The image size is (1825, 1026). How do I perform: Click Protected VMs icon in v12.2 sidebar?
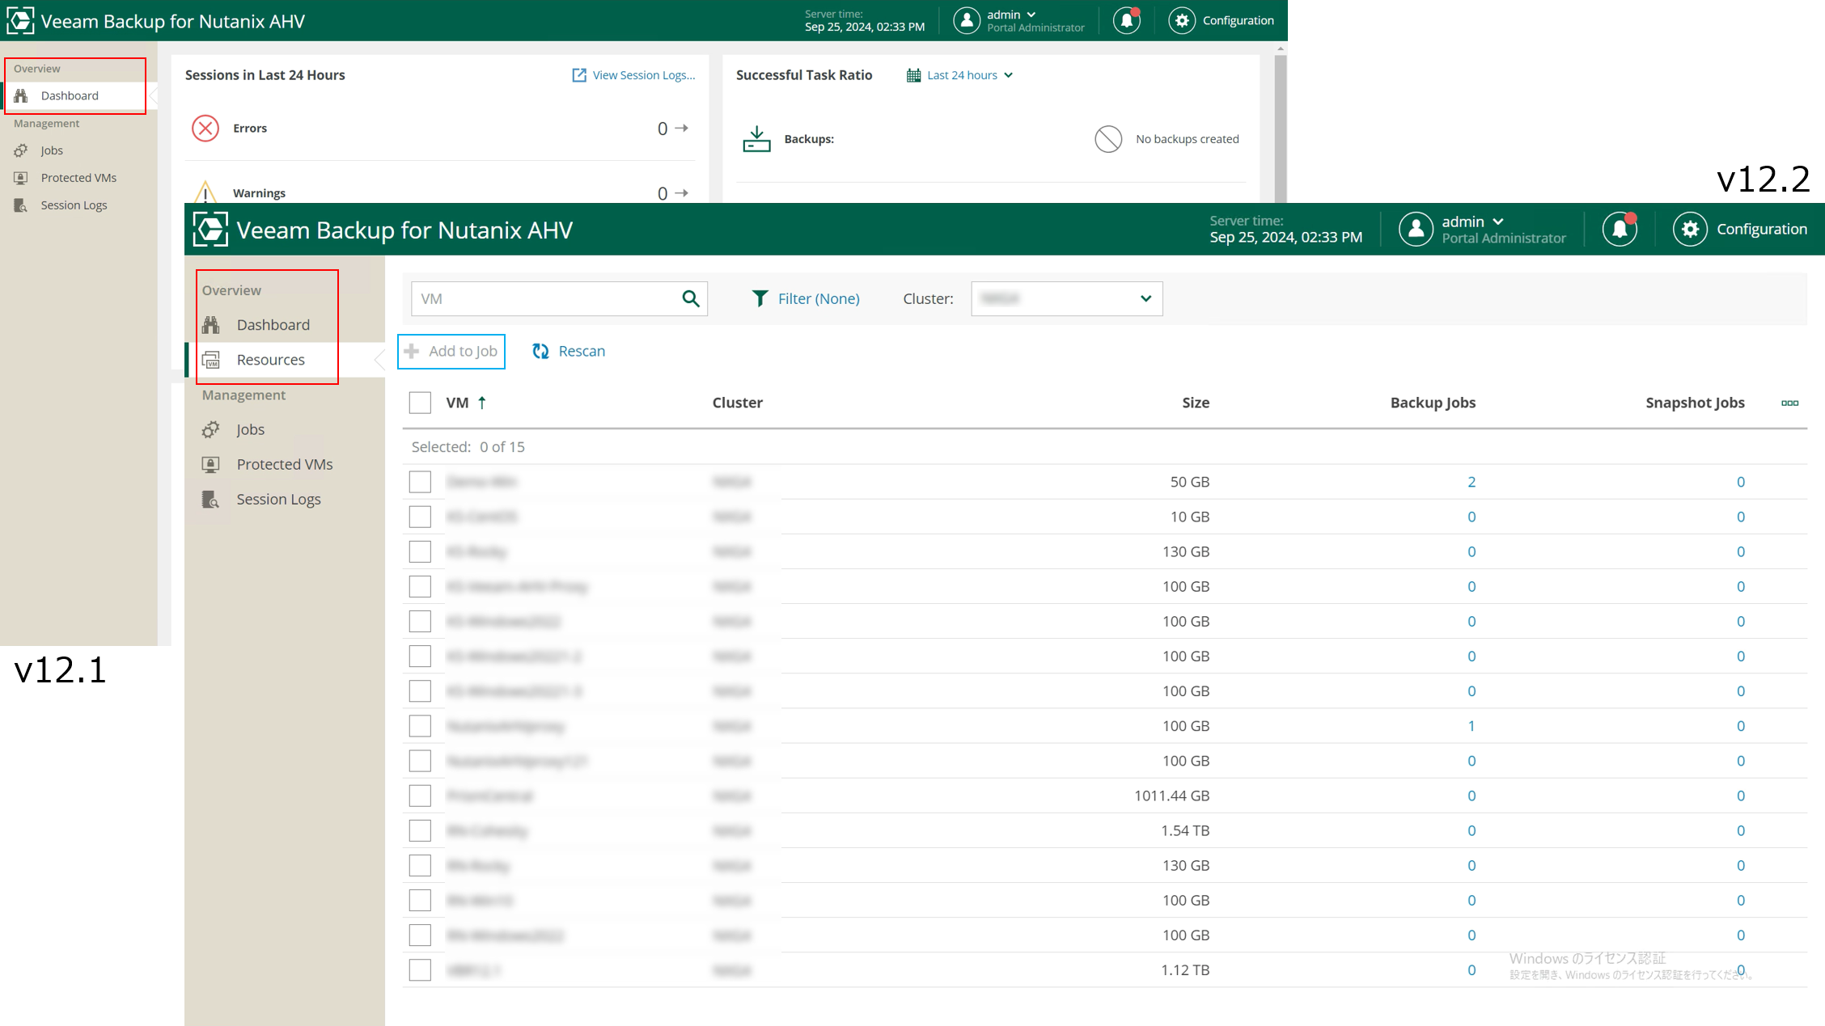[x=211, y=464]
